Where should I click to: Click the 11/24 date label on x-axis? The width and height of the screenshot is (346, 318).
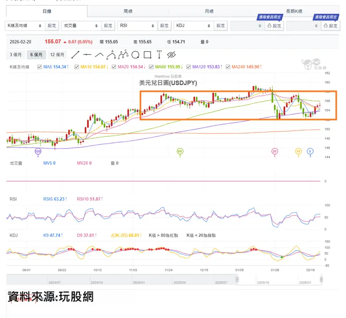tap(169, 270)
